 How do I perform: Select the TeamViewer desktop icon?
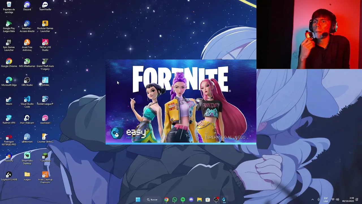(45, 6)
